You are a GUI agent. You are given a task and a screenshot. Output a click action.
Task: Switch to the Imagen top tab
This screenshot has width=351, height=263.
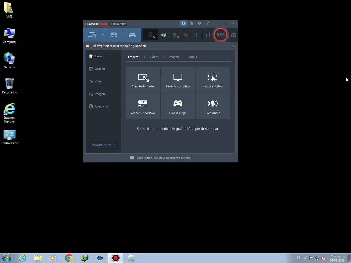[x=173, y=57]
